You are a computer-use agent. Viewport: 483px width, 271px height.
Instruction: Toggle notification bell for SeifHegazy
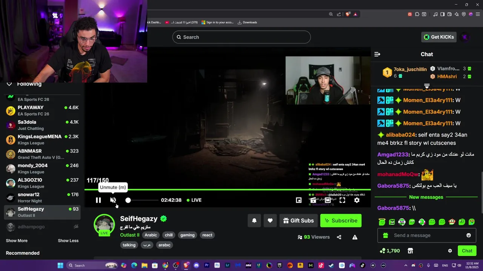pyautogui.click(x=254, y=221)
